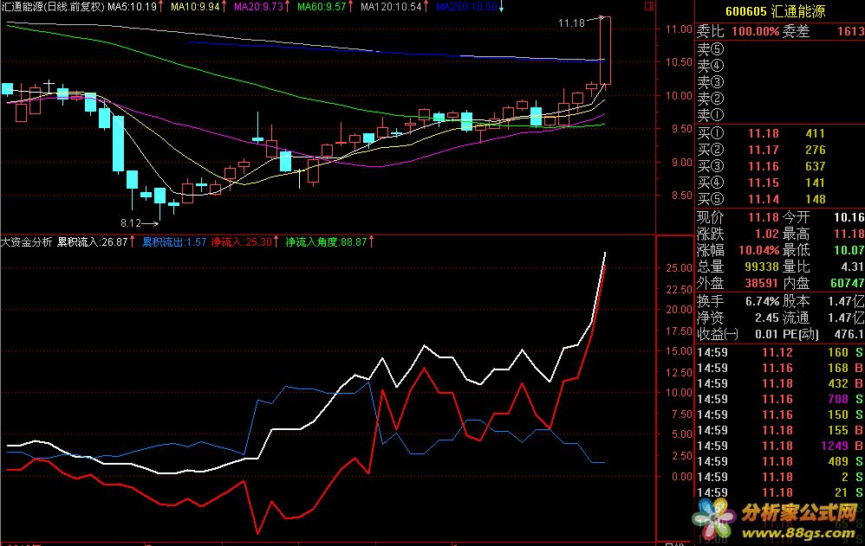Image resolution: width=865 pixels, height=546 pixels.
Task: Click the 11.00 price axis label
Action: (679, 29)
